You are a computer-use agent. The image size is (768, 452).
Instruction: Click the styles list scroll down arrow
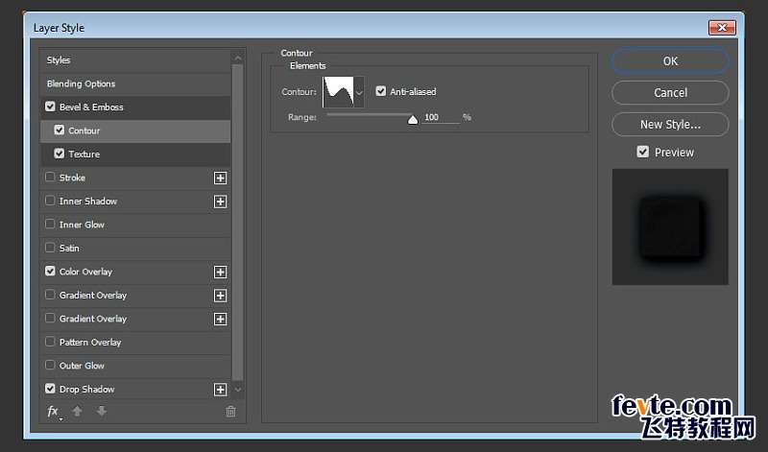pyautogui.click(x=238, y=390)
